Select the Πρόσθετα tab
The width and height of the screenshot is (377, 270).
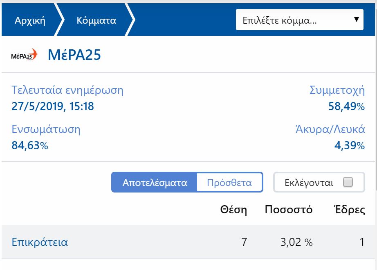pos(229,182)
